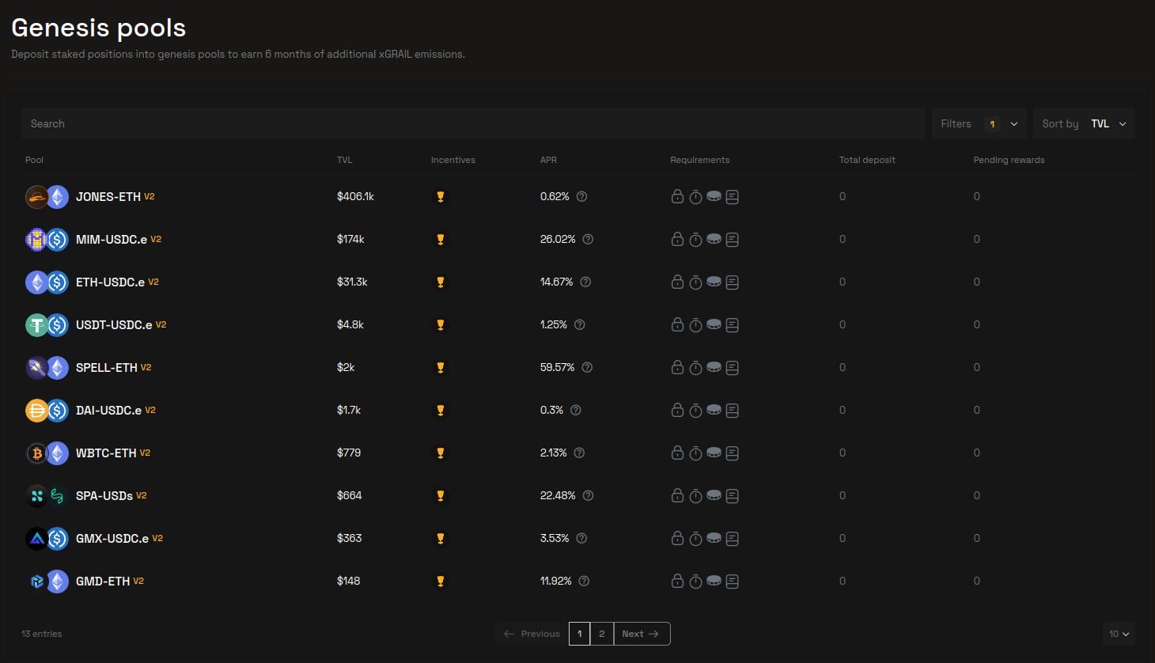Click whitelist document icon in JONES-ETH row
The height and width of the screenshot is (663, 1155).
[x=733, y=196]
